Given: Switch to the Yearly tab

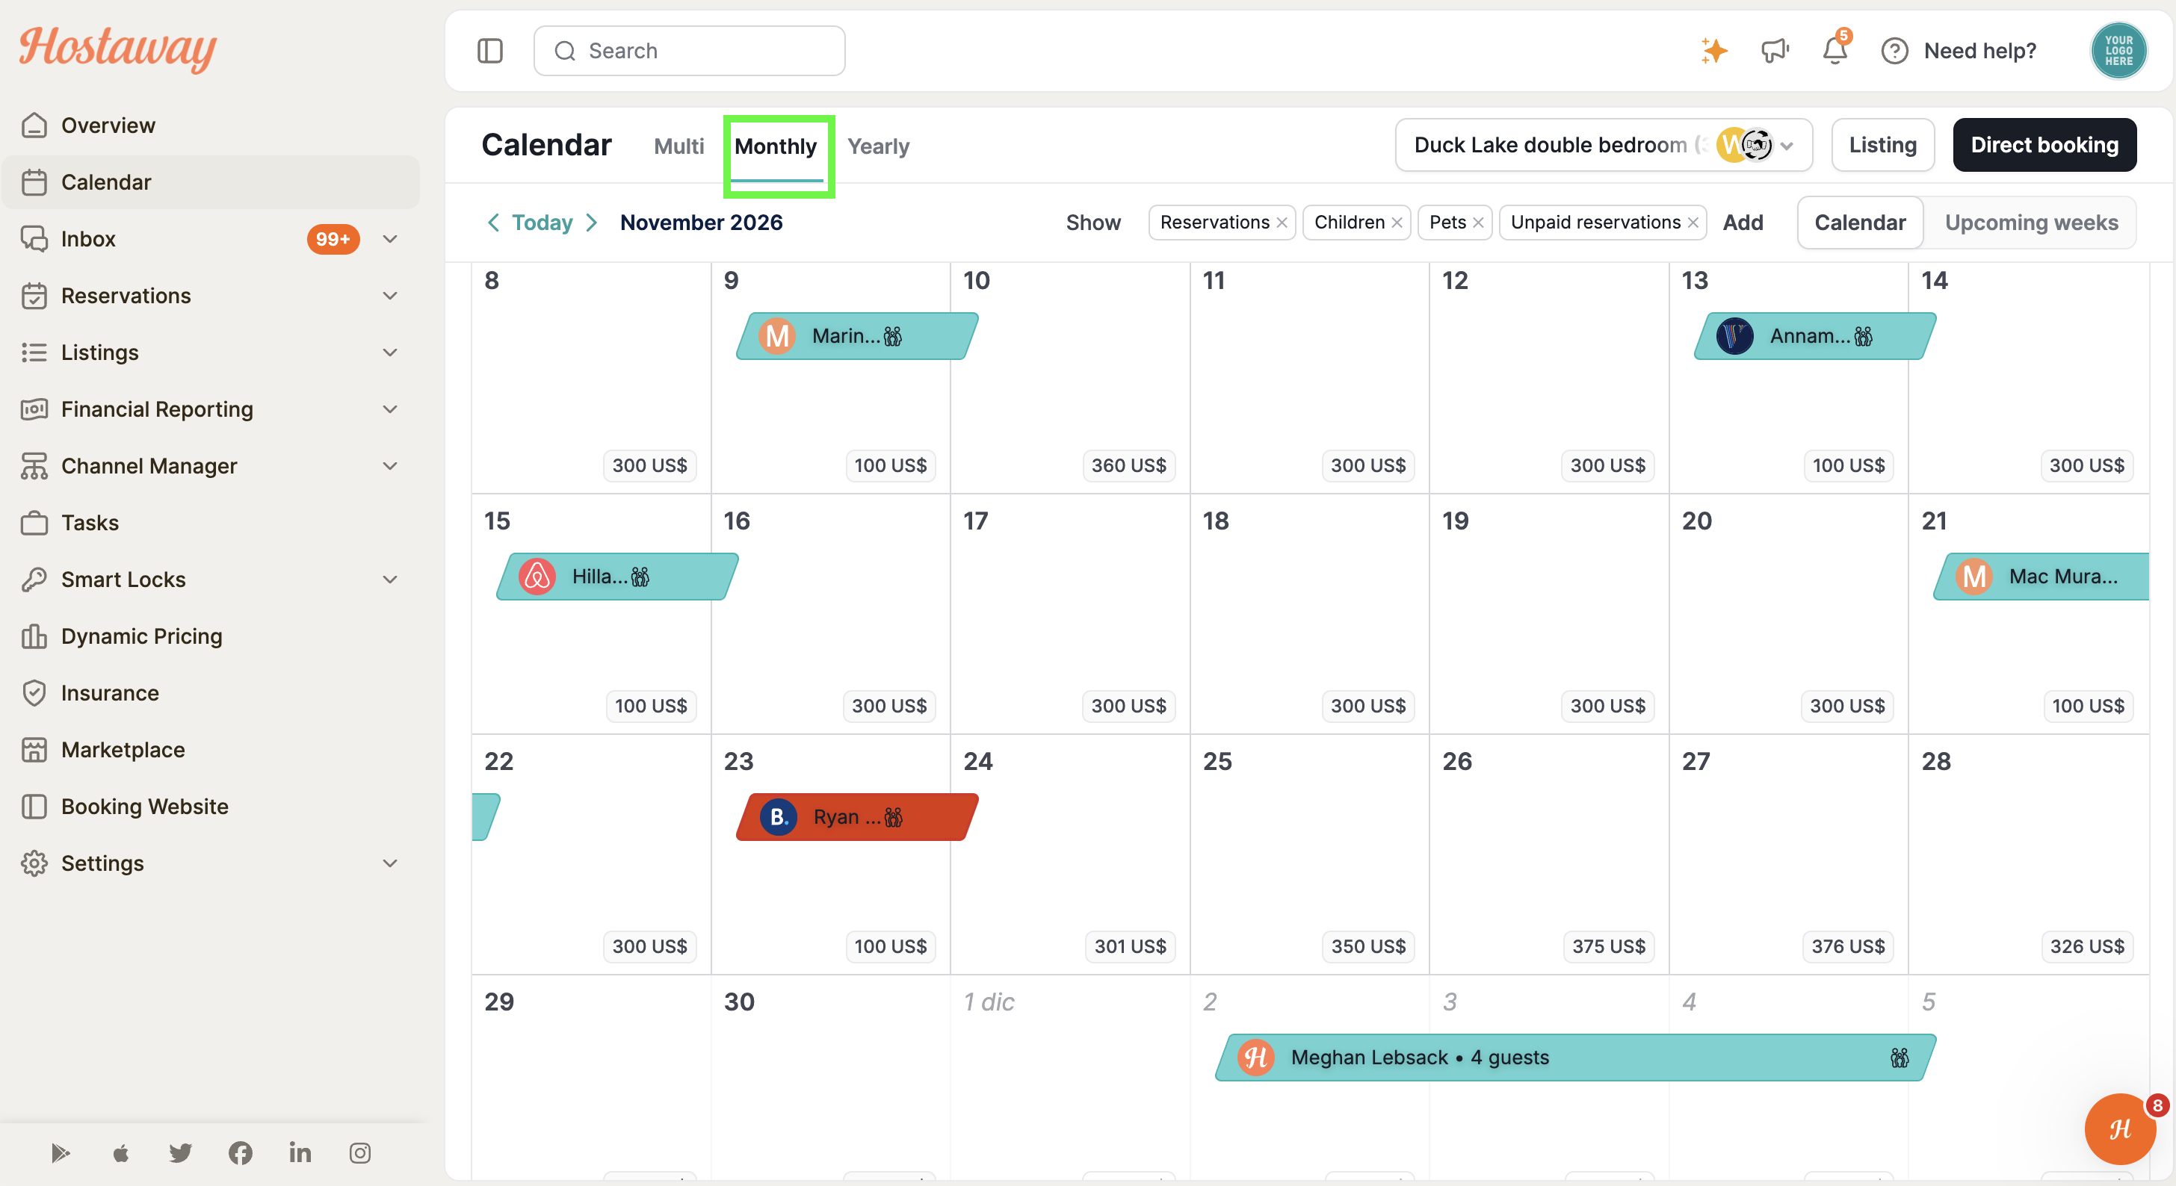Looking at the screenshot, I should (879, 146).
